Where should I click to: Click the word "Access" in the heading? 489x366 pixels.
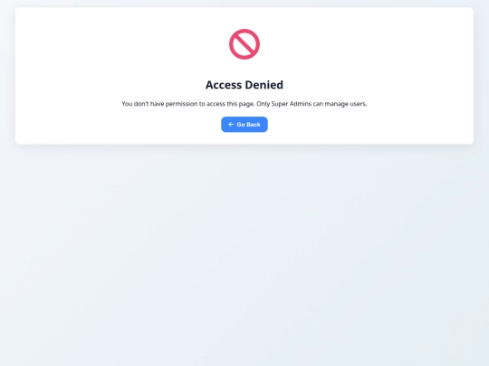224,85
